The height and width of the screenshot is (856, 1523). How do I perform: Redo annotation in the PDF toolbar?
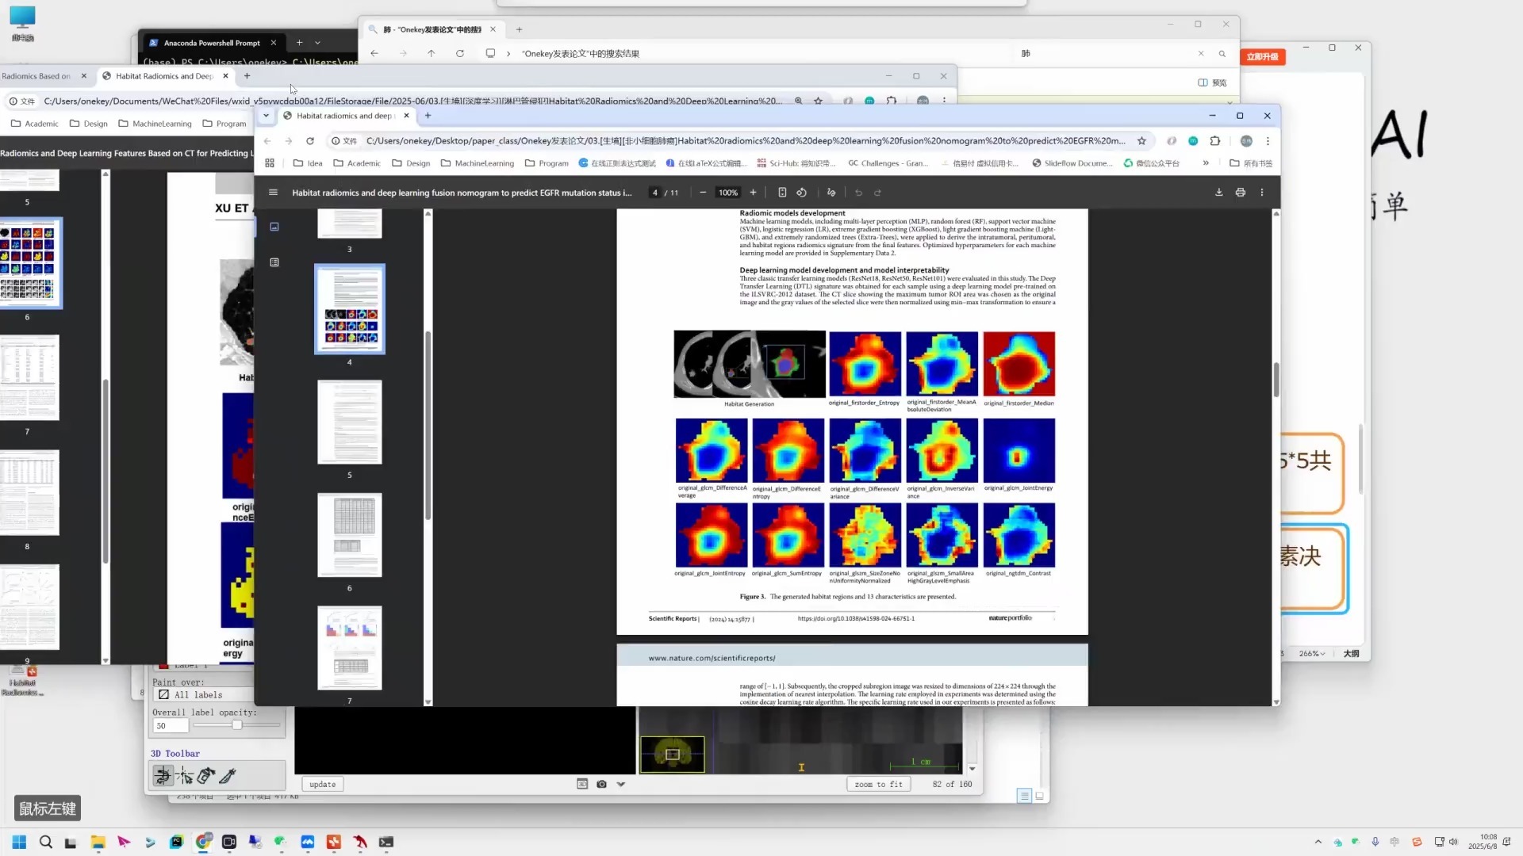[877, 192]
